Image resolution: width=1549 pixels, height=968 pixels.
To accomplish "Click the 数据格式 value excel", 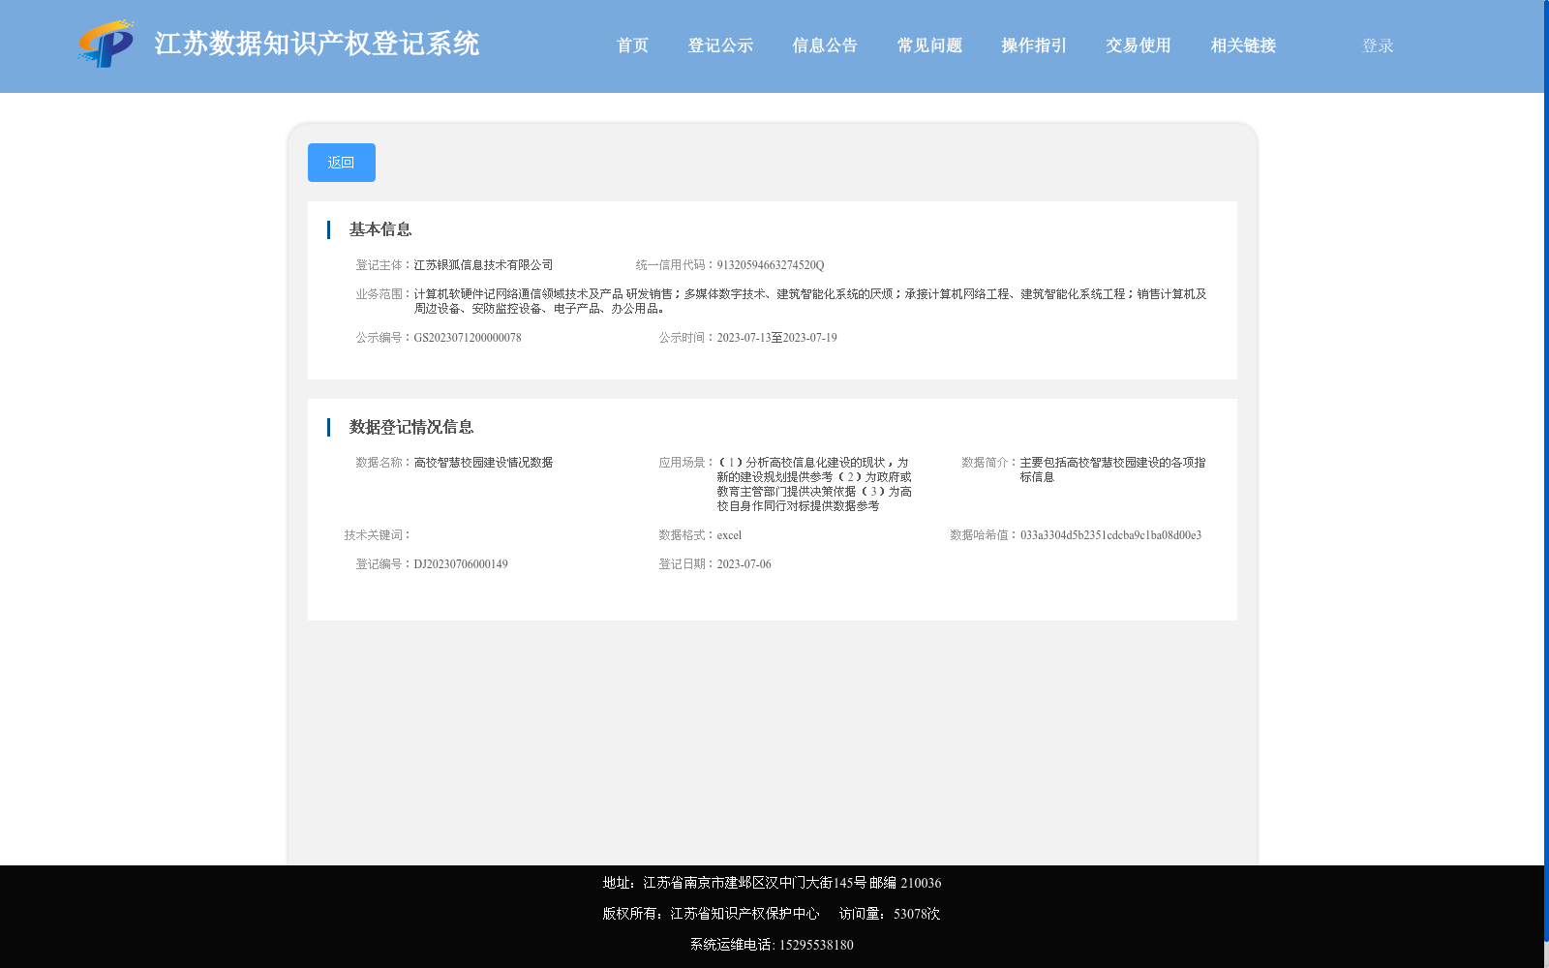I will (729, 535).
